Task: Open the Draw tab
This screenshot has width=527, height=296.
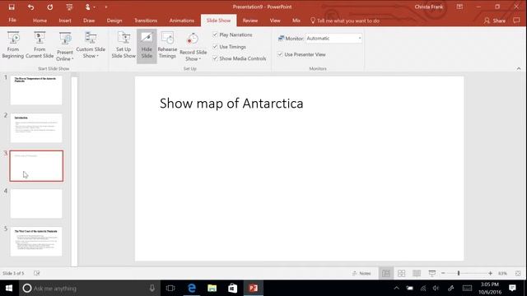Action: coord(89,21)
